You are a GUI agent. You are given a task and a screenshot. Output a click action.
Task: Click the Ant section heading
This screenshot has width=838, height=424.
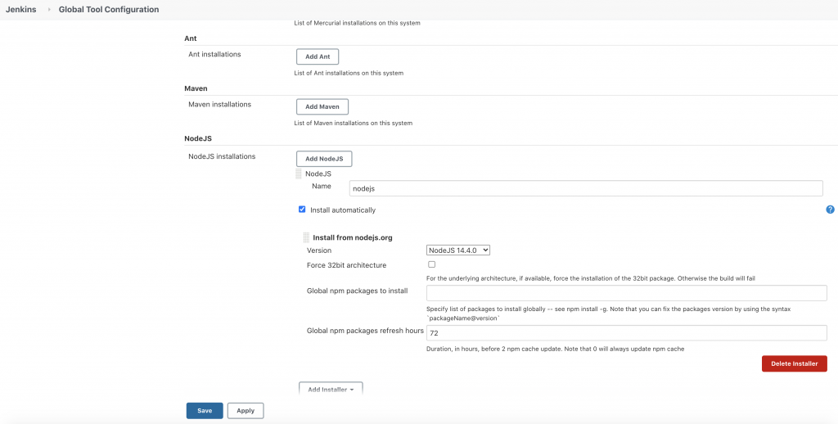191,38
